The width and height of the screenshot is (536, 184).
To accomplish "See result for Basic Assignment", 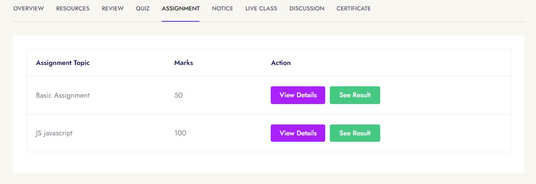I will [355, 95].
